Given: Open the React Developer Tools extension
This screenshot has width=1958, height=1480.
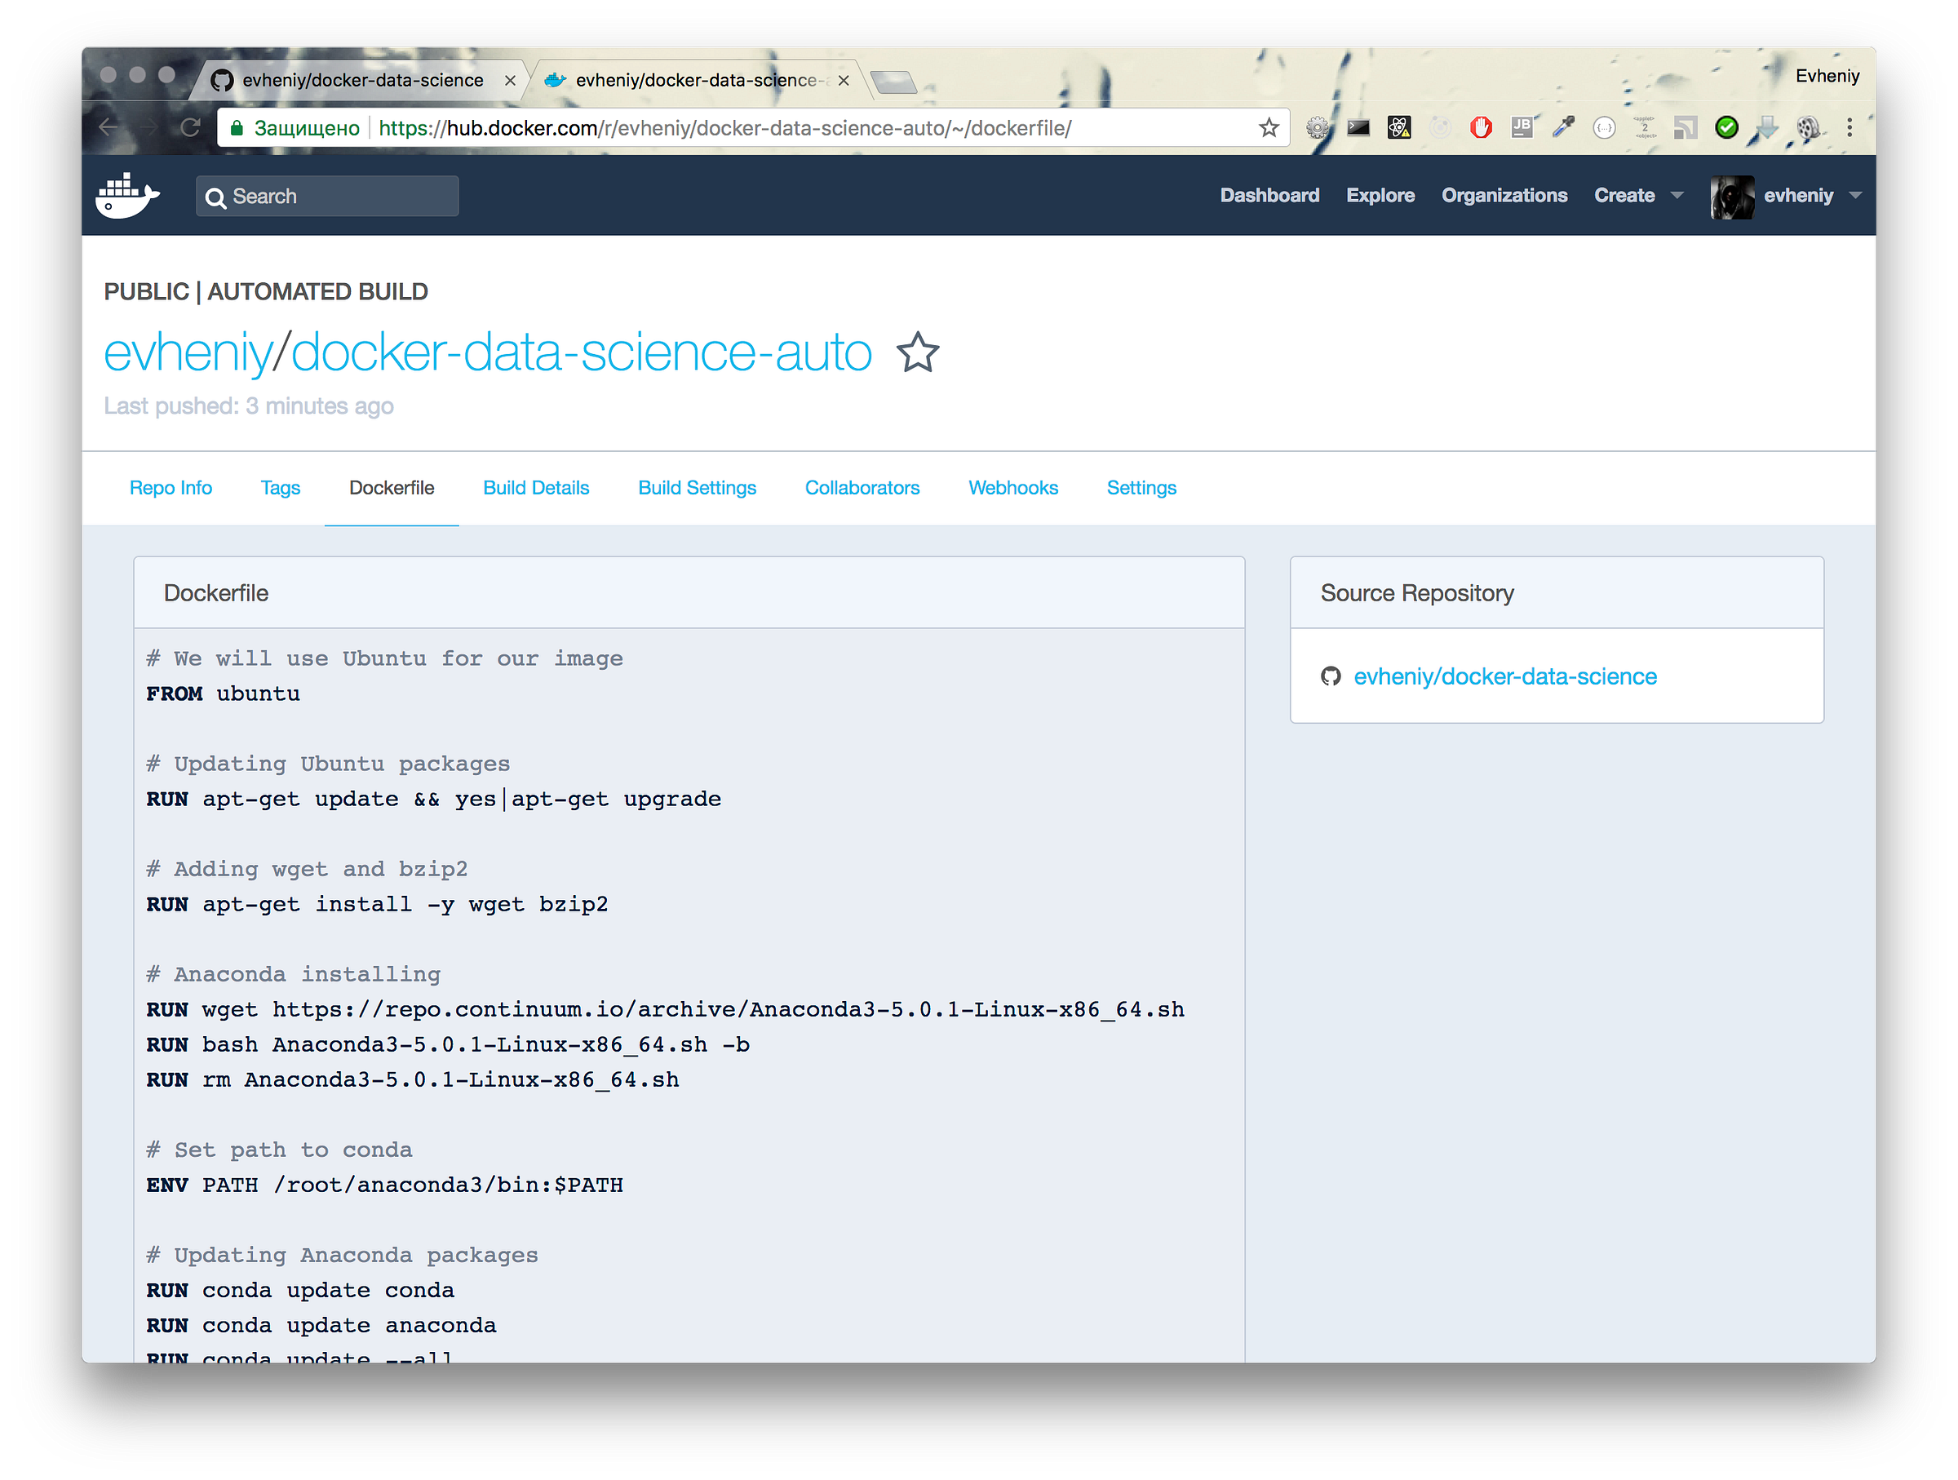Looking at the screenshot, I should coord(1398,127).
